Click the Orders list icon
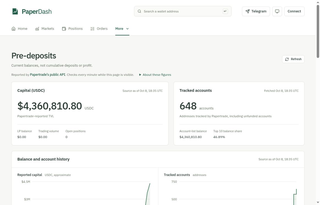 point(93,29)
